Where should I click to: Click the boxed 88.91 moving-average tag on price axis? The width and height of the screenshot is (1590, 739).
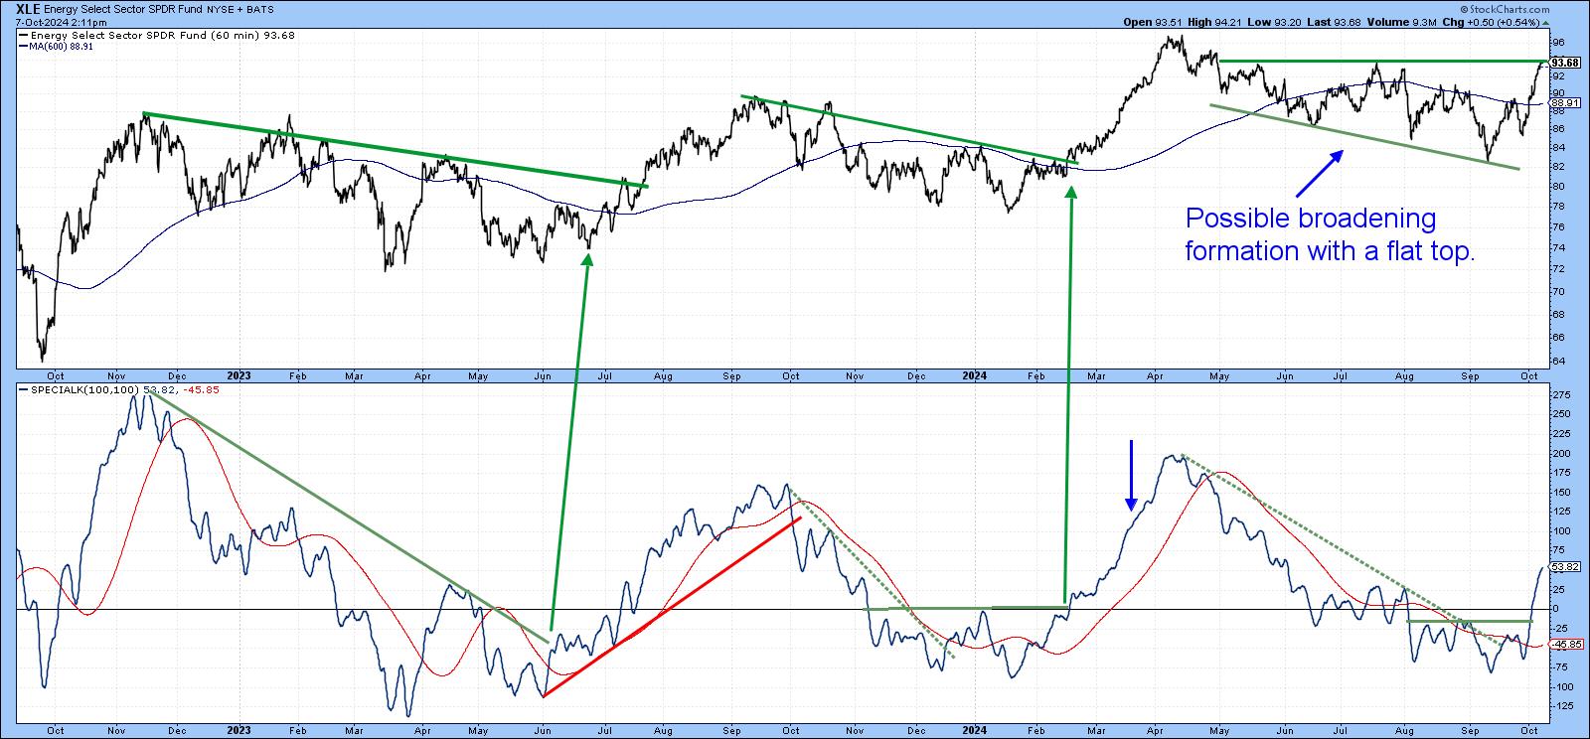pos(1565,102)
